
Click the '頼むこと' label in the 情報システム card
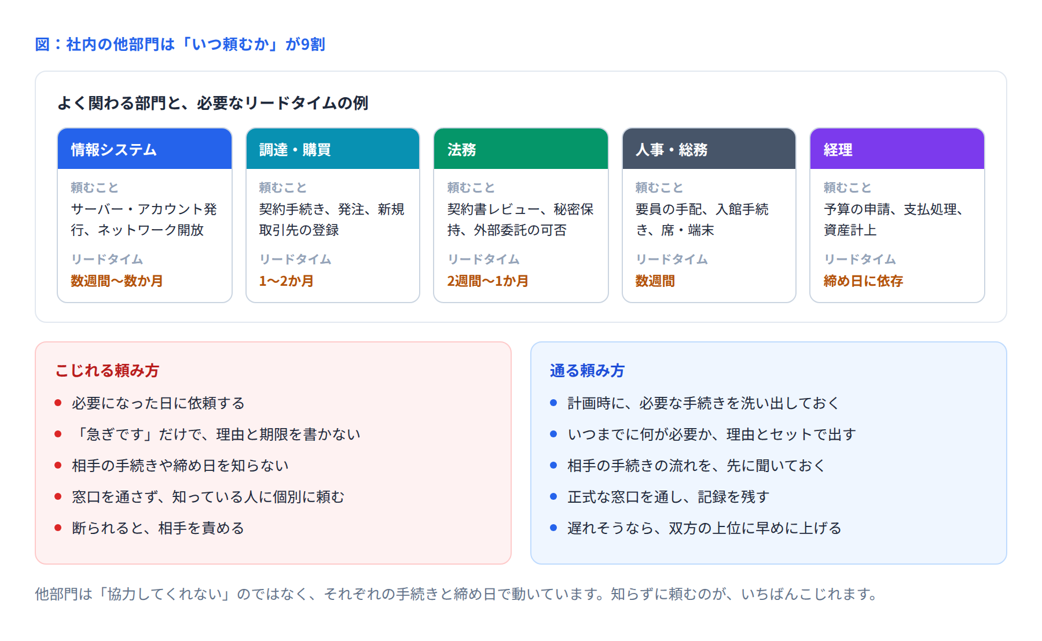click(94, 187)
